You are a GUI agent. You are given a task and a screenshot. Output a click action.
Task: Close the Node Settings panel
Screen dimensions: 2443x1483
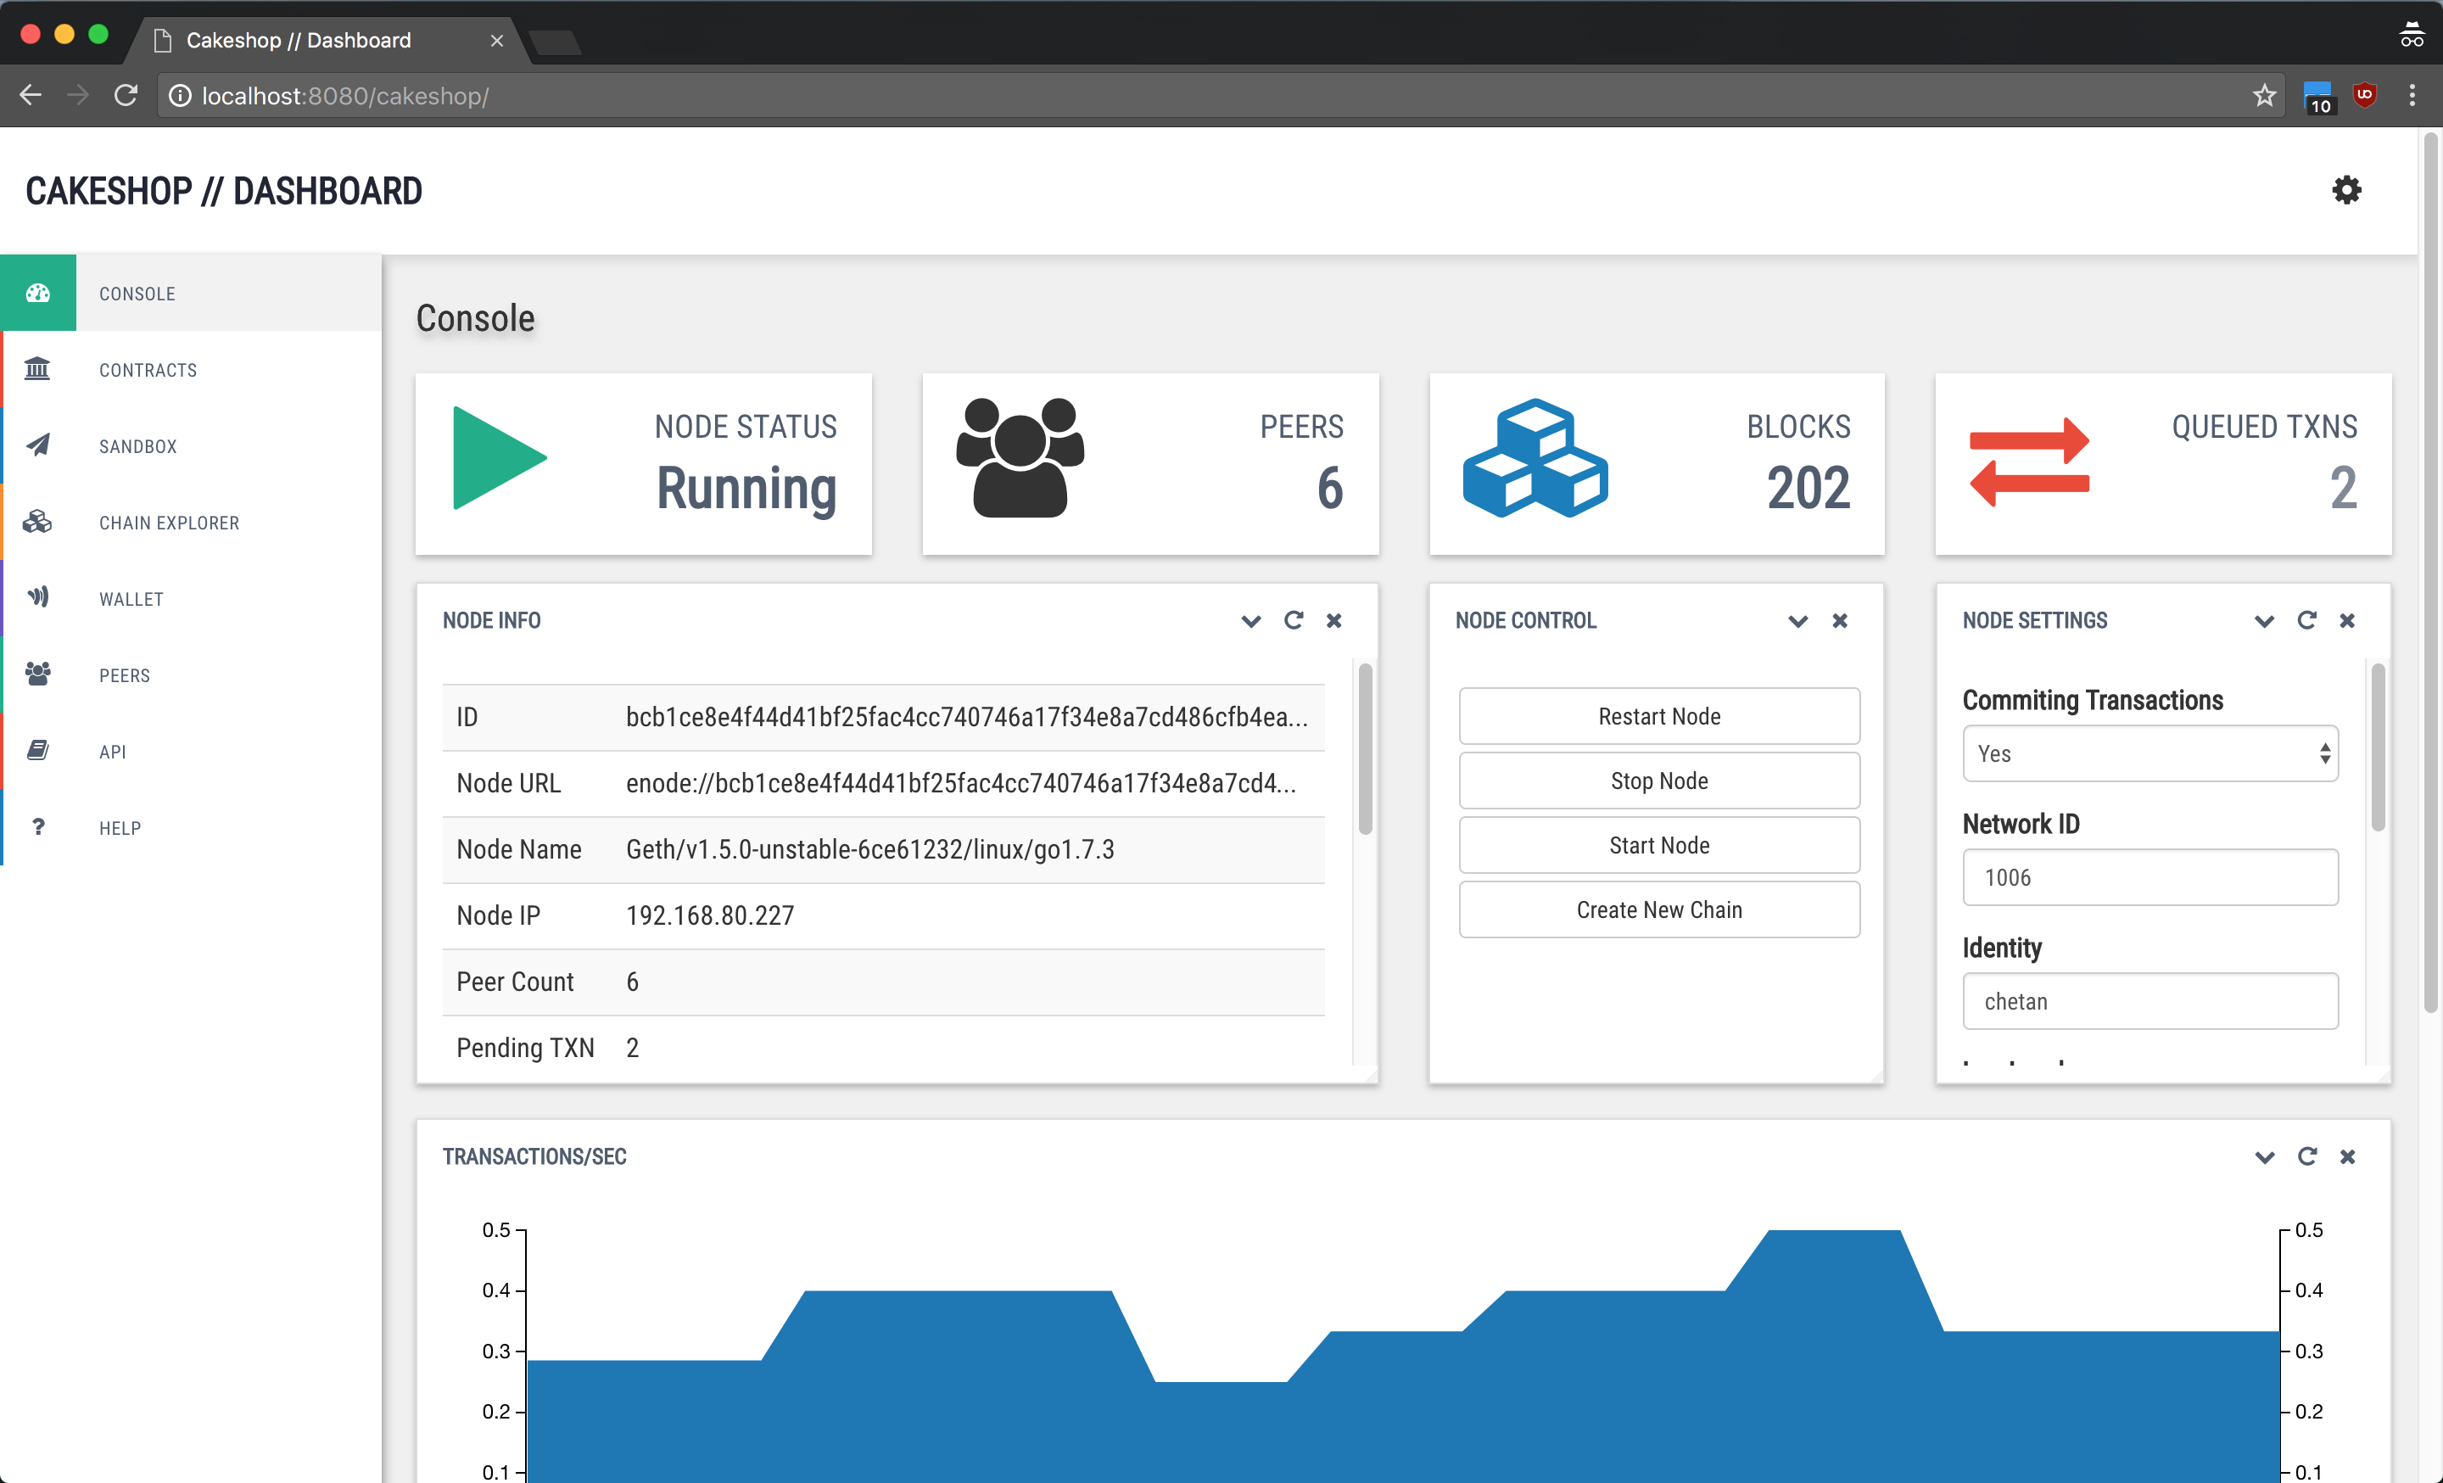coord(2347,620)
